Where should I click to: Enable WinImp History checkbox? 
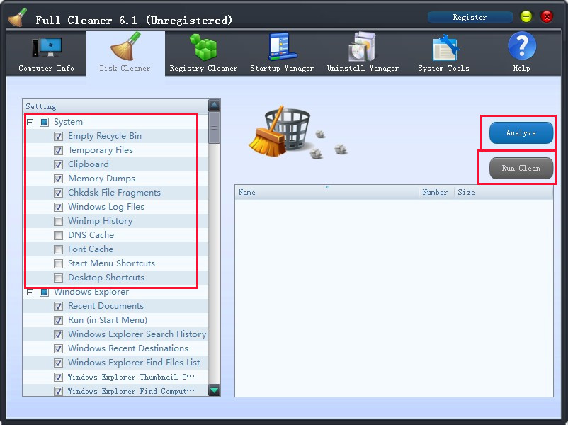pyautogui.click(x=58, y=221)
